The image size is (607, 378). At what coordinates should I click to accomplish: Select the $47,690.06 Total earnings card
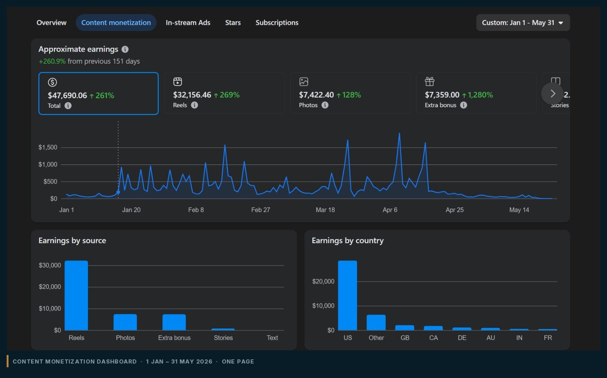98,93
